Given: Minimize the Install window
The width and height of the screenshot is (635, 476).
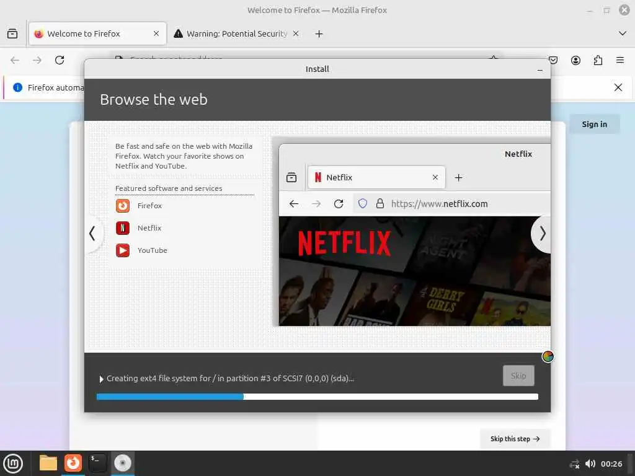Looking at the screenshot, I should (x=540, y=69).
